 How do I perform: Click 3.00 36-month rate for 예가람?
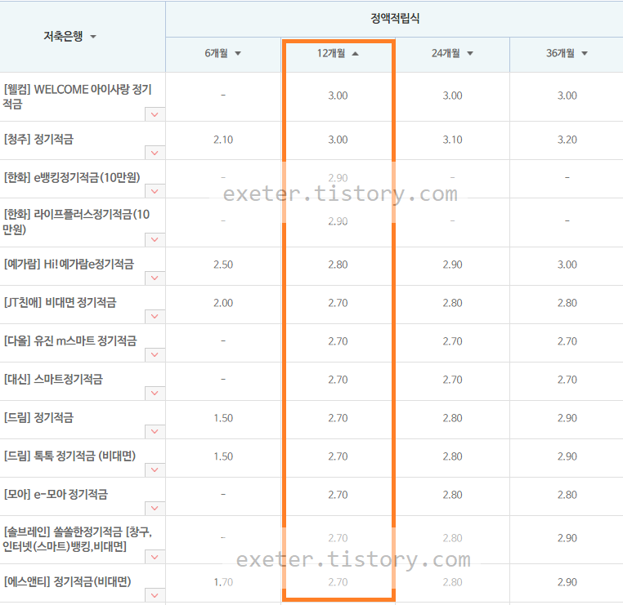click(567, 265)
